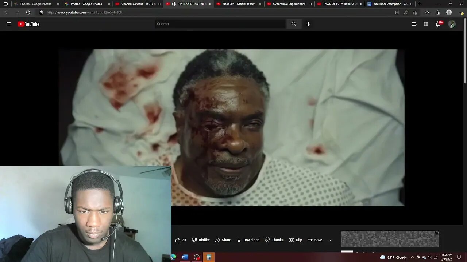Download the video

tap(248, 240)
